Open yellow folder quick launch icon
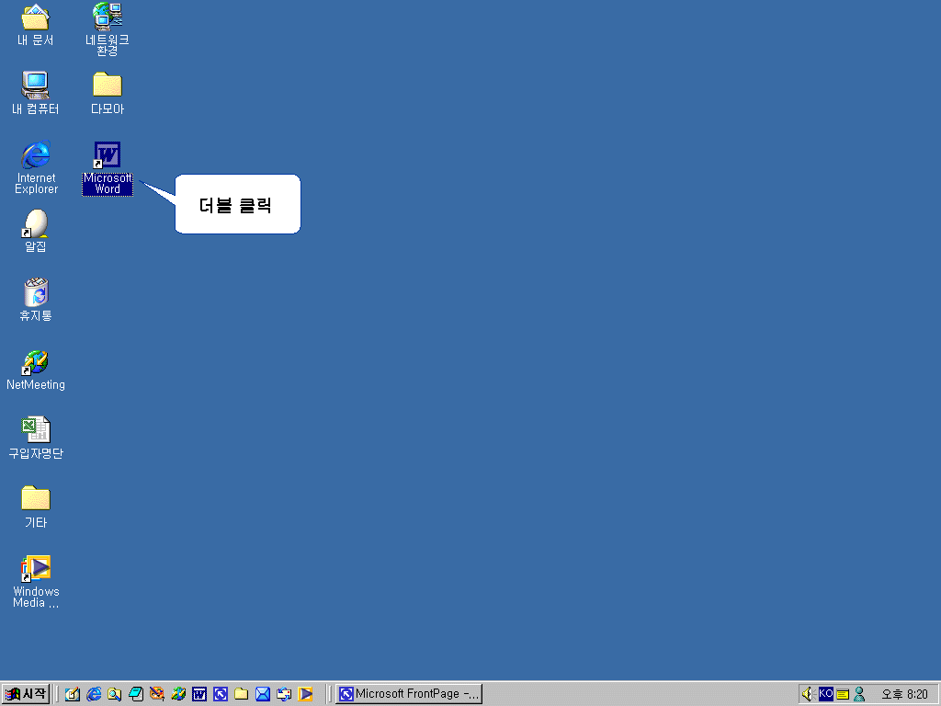 242,694
